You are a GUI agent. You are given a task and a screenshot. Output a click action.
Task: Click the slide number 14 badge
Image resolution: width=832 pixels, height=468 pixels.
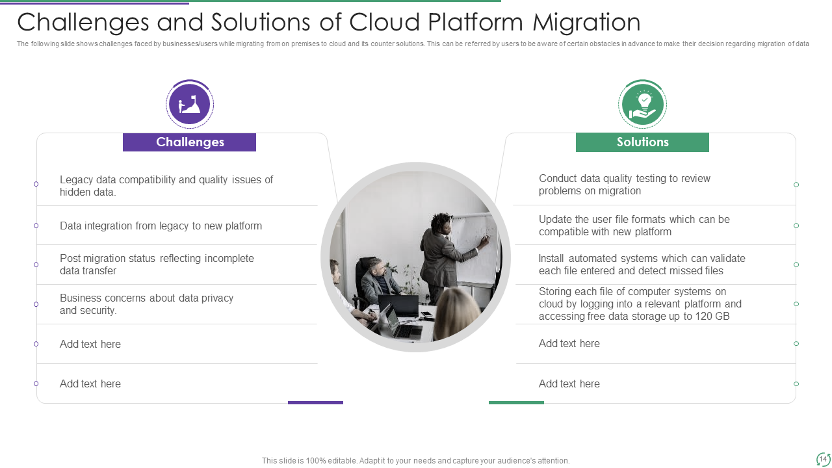pyautogui.click(x=823, y=460)
